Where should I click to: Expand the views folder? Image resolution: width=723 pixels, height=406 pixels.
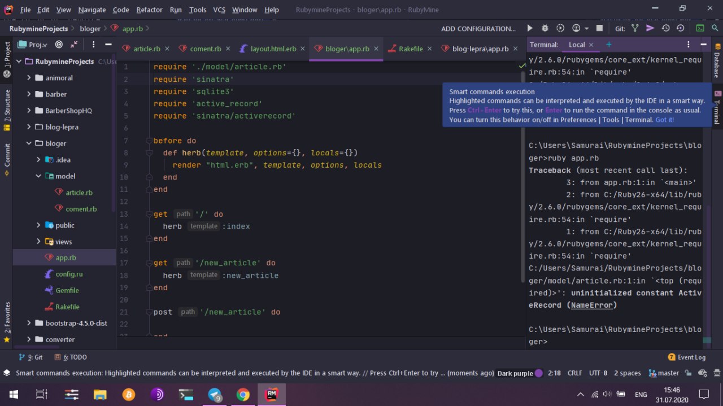click(x=38, y=242)
